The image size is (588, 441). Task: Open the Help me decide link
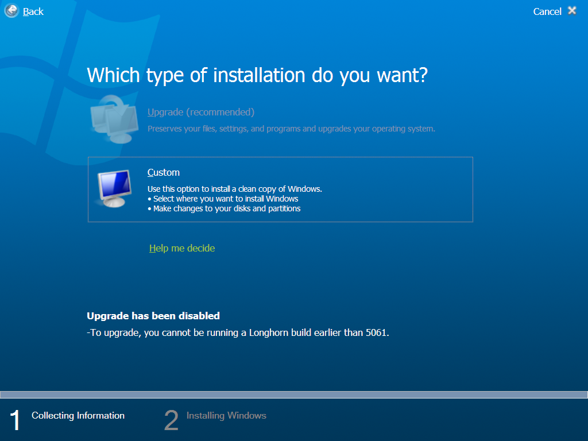tap(182, 248)
